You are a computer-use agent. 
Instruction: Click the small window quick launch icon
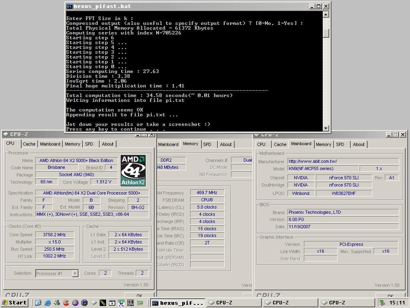[x=112, y=303]
